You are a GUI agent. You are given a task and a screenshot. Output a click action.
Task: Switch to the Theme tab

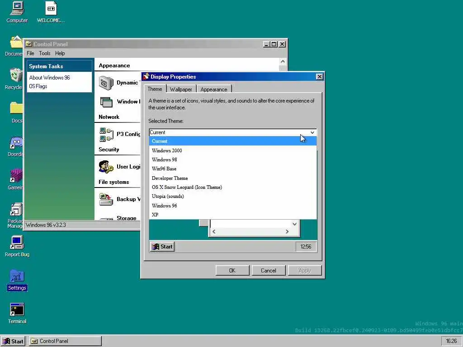[155, 89]
